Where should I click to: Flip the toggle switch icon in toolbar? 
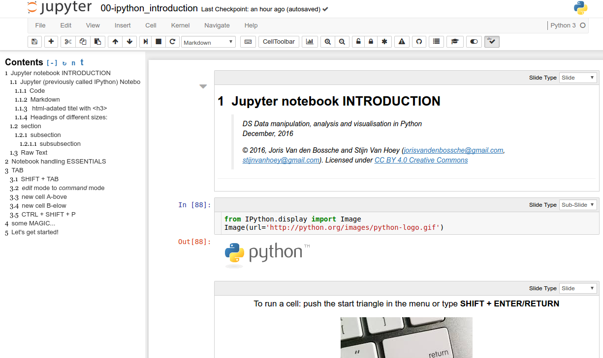[474, 42]
